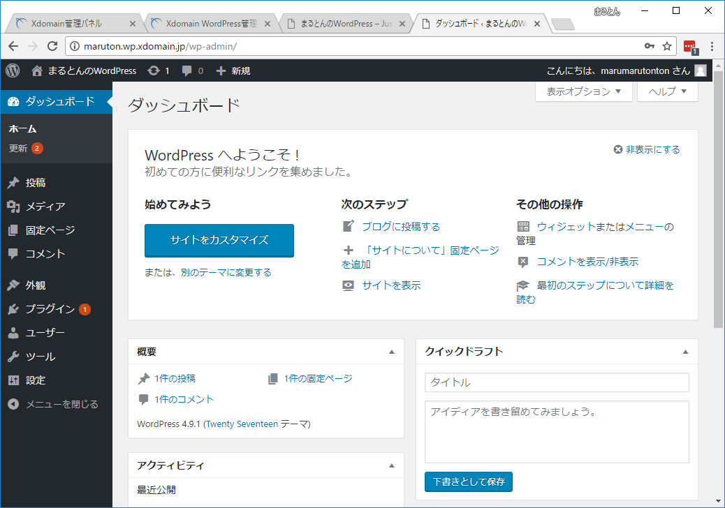Open the user avatar in the admin bar
The width and height of the screenshot is (725, 508).
[x=701, y=70]
